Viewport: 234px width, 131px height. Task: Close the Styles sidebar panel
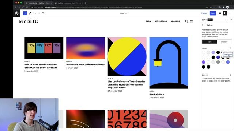click(x=231, y=20)
